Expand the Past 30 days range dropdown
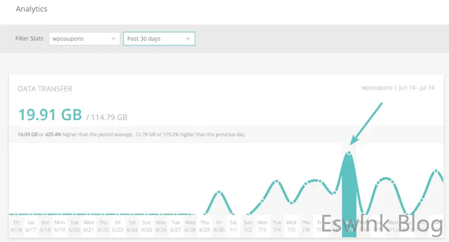Viewport: 449px width, 242px height. pos(159,39)
